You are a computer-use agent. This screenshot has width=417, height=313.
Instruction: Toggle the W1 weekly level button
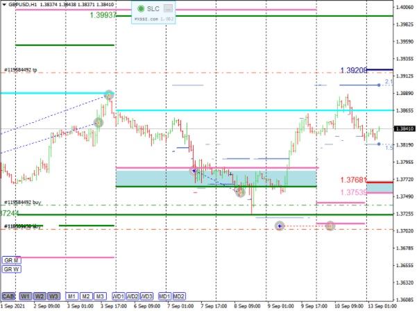[x=26, y=296]
